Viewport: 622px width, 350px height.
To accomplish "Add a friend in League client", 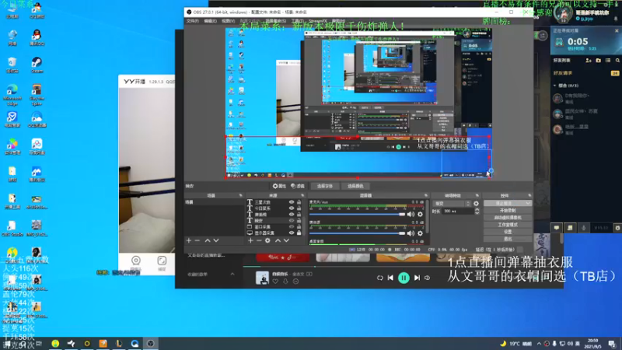I will tap(589, 61).
